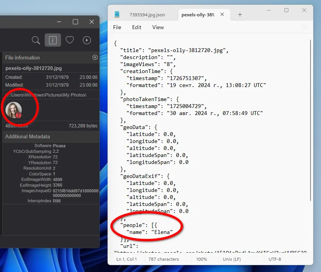The width and height of the screenshot is (321, 272).
Task: Open Notepad settings via the gear icon
Action: coord(305,27)
